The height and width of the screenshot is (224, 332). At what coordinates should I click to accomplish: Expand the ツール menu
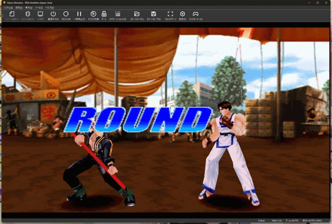click(x=39, y=7)
